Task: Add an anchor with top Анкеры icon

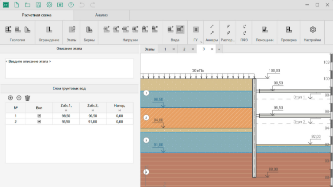Action: (212, 26)
